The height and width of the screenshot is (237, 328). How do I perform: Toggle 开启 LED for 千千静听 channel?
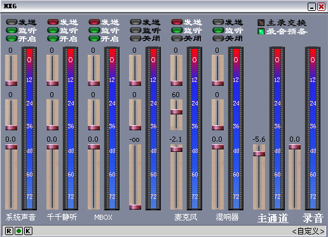pyautogui.click(x=53, y=39)
